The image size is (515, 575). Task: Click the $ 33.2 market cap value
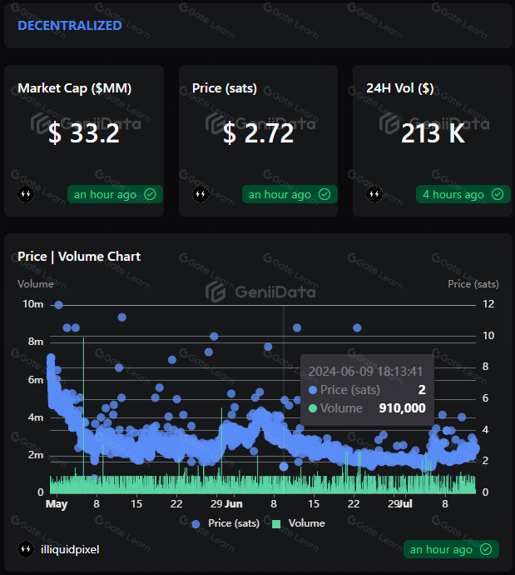[84, 132]
